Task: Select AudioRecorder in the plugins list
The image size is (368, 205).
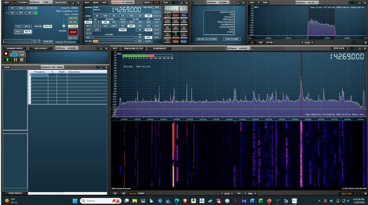Action: [x=226, y=12]
